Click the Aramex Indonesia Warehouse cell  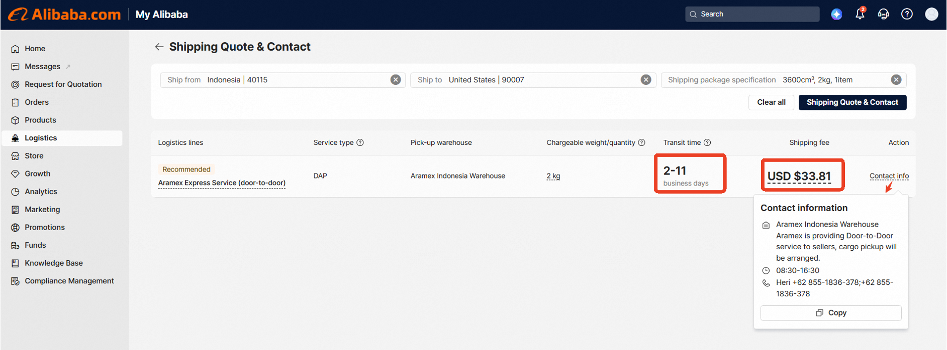[458, 176]
